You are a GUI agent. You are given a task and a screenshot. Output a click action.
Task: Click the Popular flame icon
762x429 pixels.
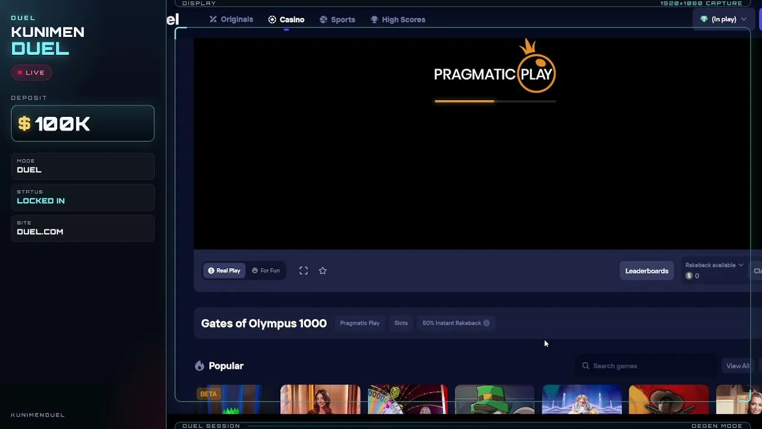point(199,366)
